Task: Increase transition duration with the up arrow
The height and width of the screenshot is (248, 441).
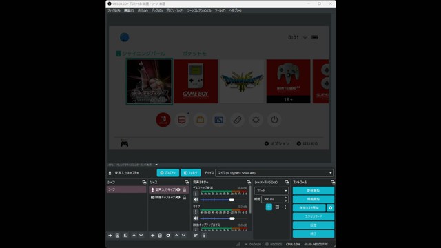Action: 286,198
